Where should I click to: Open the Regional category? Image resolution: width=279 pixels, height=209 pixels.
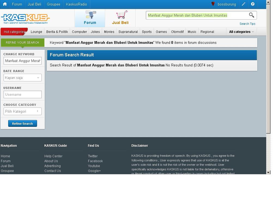click(207, 32)
